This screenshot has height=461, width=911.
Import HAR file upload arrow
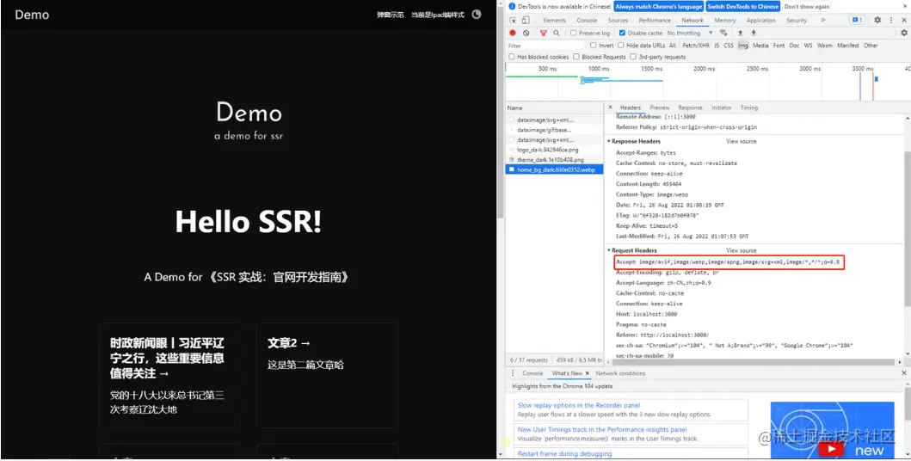(x=740, y=33)
